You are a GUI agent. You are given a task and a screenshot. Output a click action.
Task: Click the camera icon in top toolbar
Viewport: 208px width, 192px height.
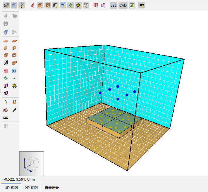[142, 5]
